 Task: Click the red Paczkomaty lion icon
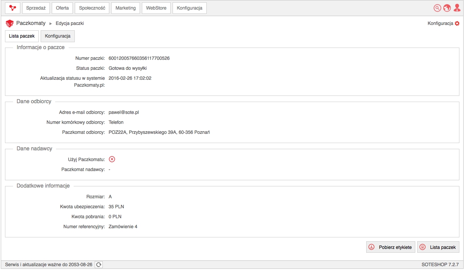10,23
